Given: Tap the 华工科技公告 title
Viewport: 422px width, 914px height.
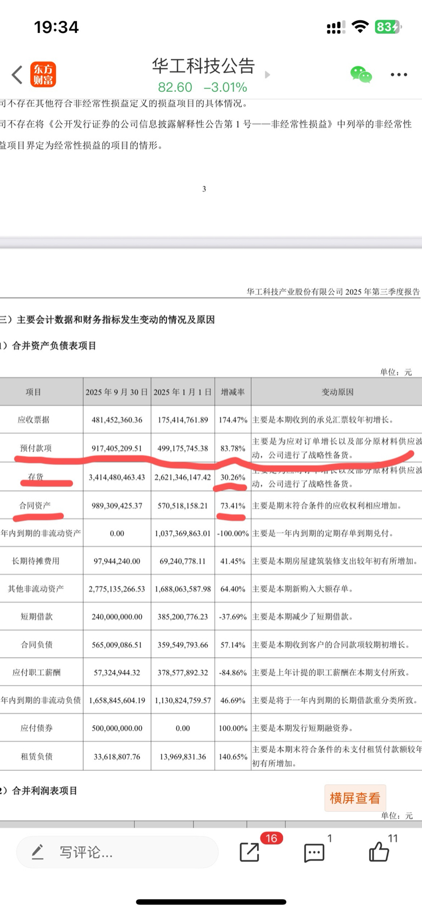Looking at the screenshot, I should click(203, 66).
